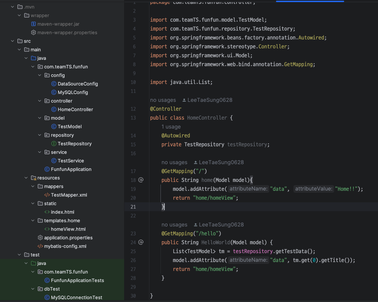This screenshot has width=378, height=302.
Task: Click the dbTest package icon
Action: pyautogui.click(x=40, y=289)
